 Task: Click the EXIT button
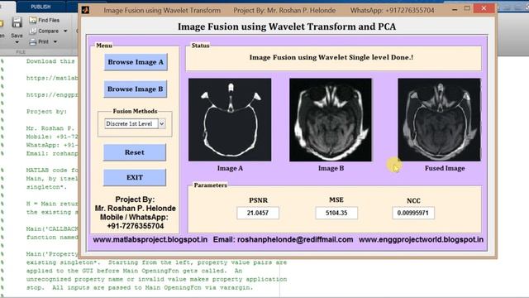coord(135,178)
